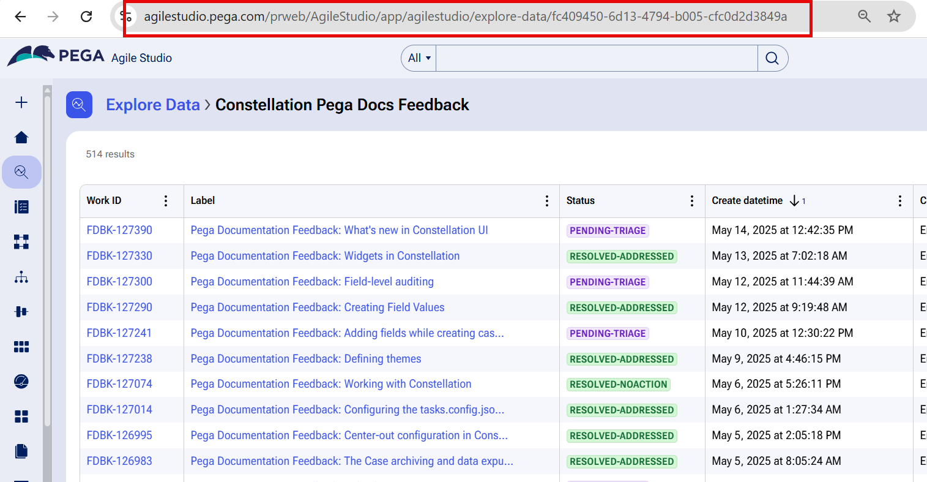Open the four-square tiles sidebar icon
This screenshot has width=927, height=482.
(x=21, y=416)
